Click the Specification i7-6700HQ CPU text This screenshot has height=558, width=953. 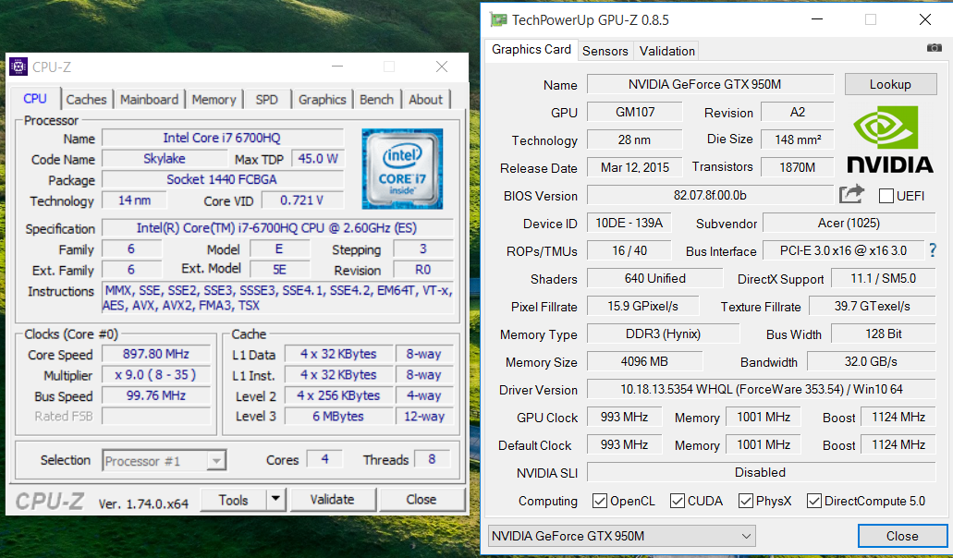point(277,227)
